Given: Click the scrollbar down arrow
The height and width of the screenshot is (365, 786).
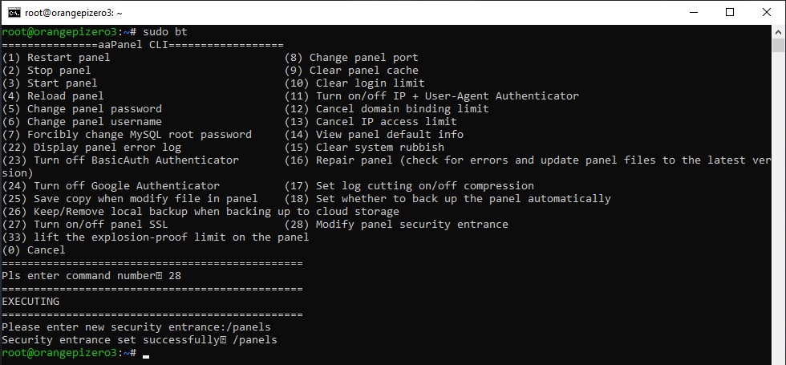Looking at the screenshot, I should coord(780,359).
